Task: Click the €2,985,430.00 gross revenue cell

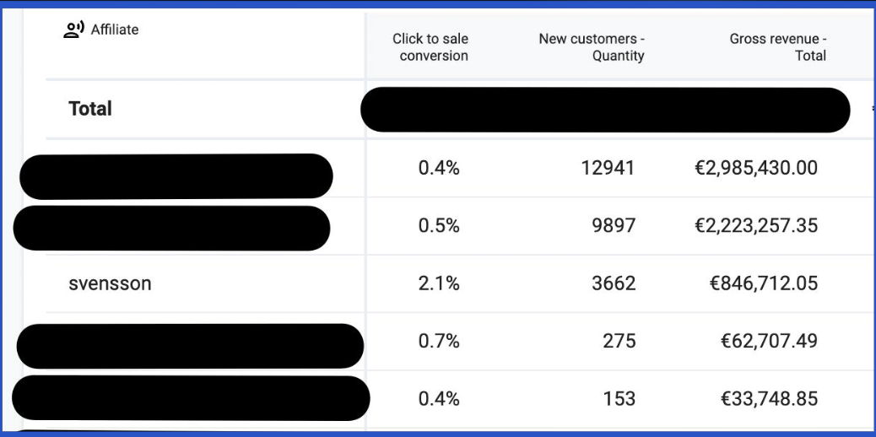Action: pyautogui.click(x=756, y=168)
